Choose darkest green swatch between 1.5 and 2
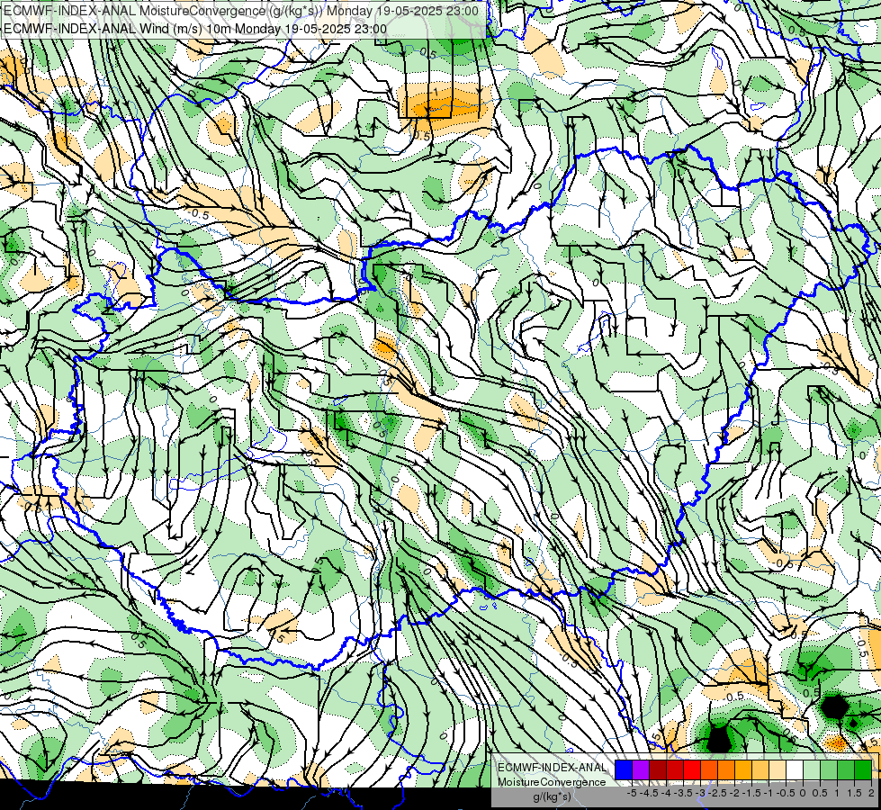881x810 pixels. tap(863, 769)
